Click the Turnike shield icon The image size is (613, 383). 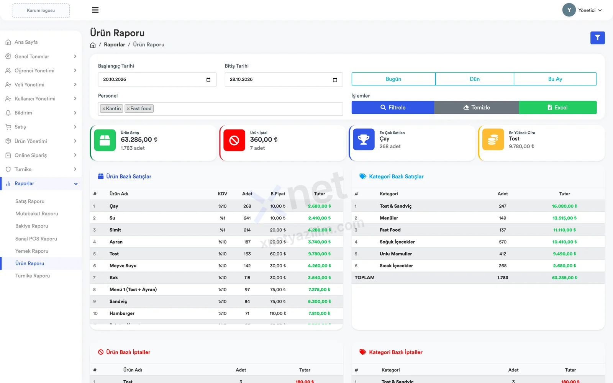8,169
